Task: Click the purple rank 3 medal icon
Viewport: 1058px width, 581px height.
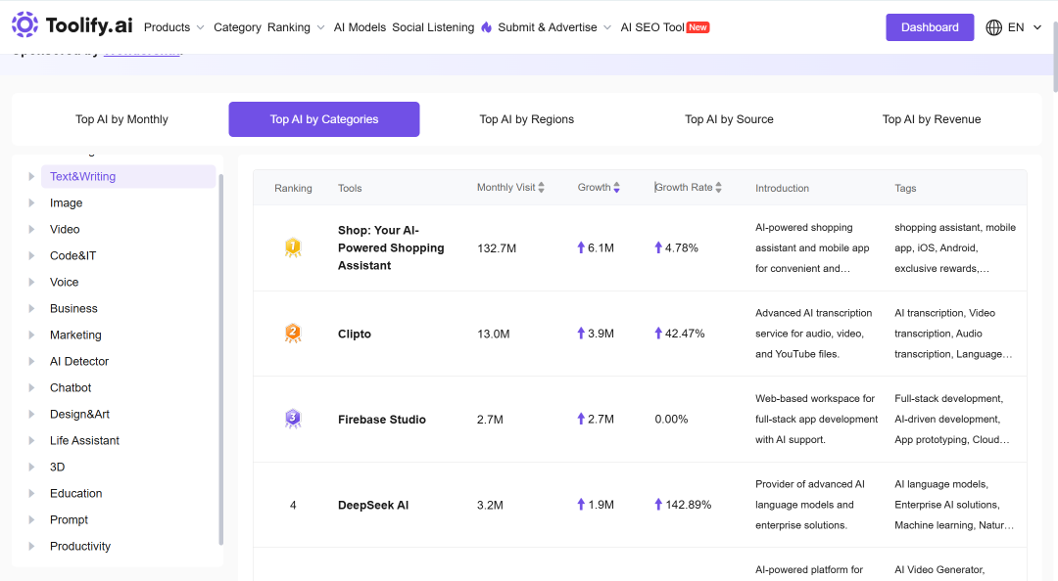Action: point(293,419)
